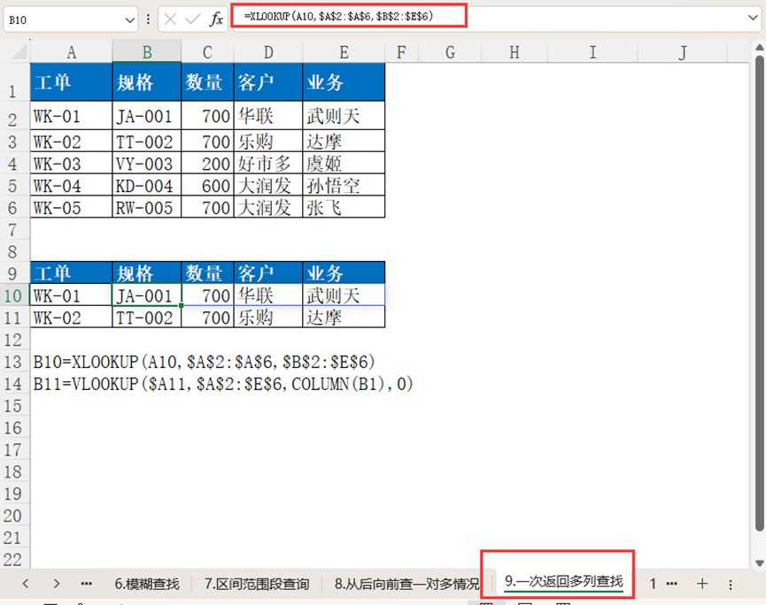
Task: Add a new sheet plus button
Action: point(702,584)
